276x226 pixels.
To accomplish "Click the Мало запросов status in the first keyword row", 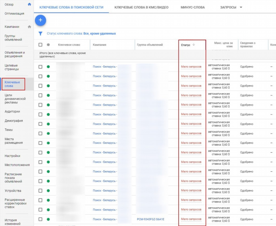I will pos(191,66).
